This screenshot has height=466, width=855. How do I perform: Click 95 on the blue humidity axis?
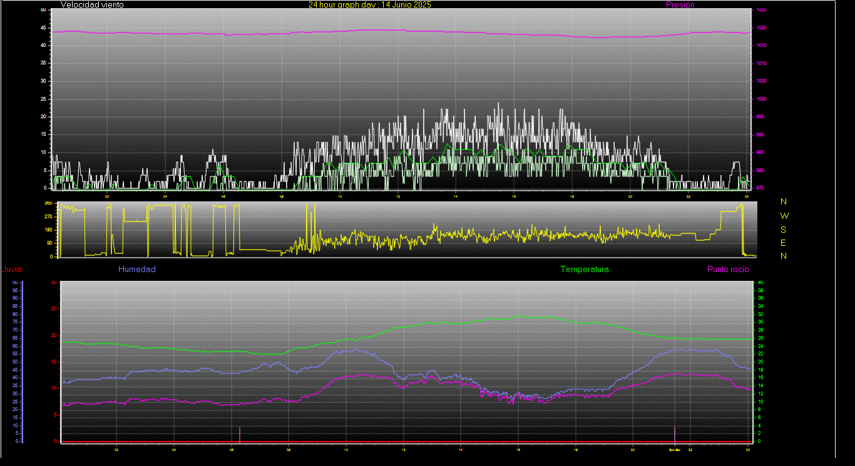point(15,290)
